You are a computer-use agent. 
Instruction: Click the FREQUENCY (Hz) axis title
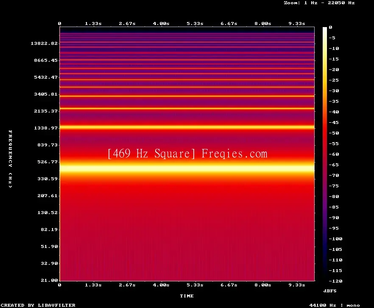coord(10,159)
